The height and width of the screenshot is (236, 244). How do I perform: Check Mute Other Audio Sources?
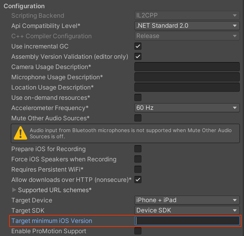138,118
